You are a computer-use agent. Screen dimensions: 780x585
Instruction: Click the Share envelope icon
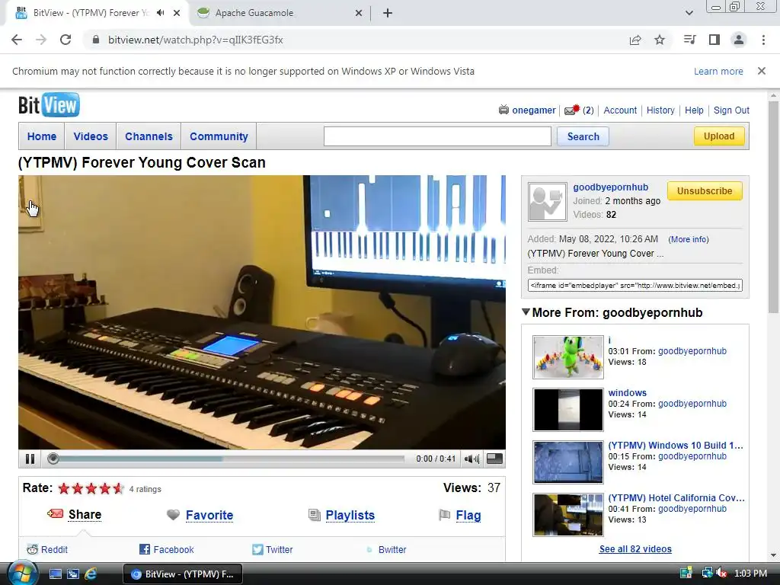pyautogui.click(x=55, y=513)
